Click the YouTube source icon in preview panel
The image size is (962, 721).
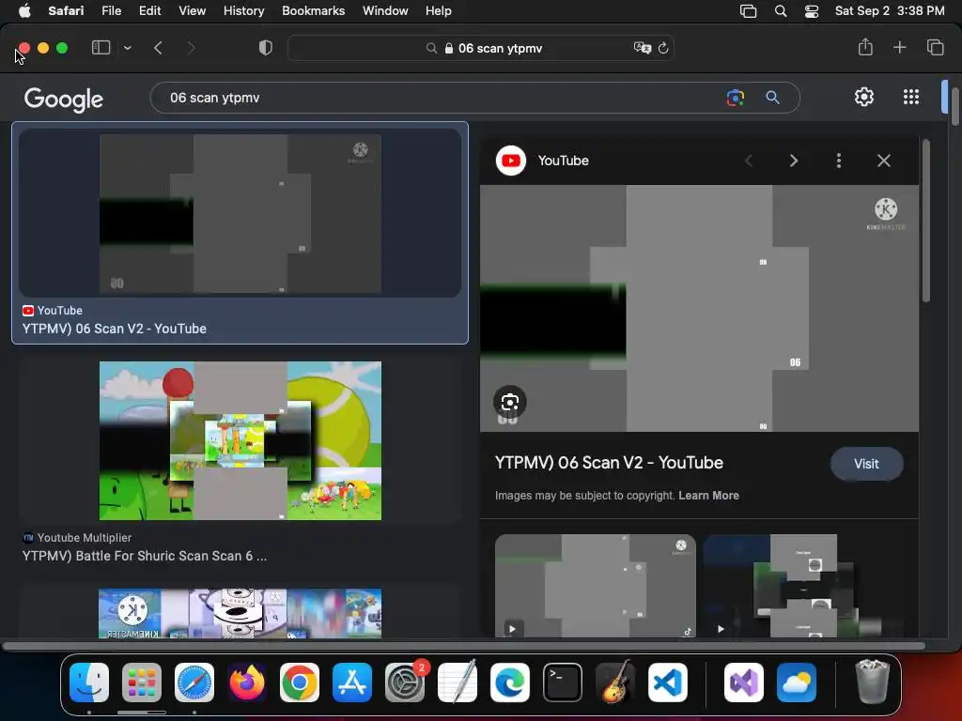click(510, 161)
